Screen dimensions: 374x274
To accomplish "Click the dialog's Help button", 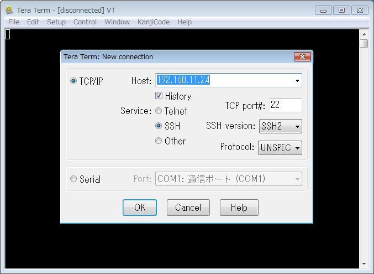I will (x=239, y=208).
